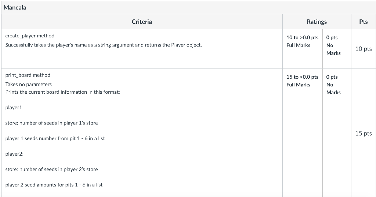376x197 pixels.
Task: Click the Ratings column header
Action: click(317, 22)
